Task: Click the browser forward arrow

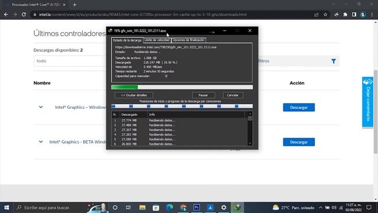Action: click(x=15, y=14)
